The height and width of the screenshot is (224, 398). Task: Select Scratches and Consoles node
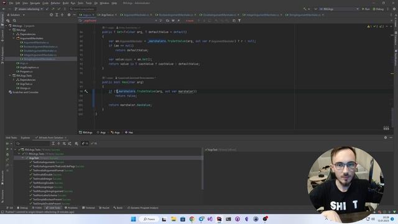point(25,92)
